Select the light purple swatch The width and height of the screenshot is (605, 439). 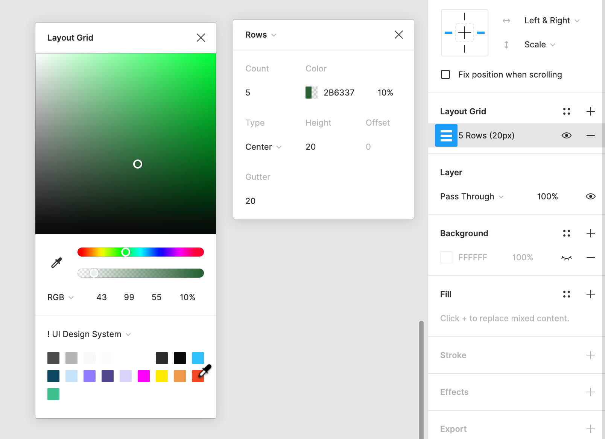126,376
